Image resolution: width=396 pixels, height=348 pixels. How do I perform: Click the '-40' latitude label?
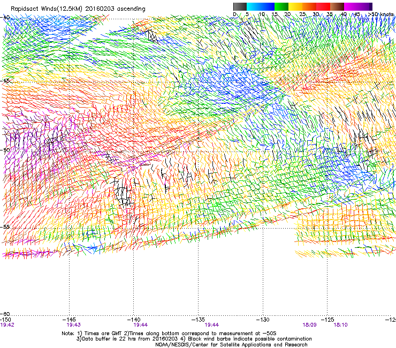tap(5, 17)
